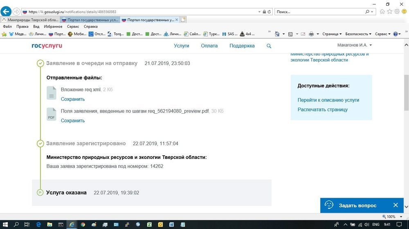Open Windows taskbar search
Image resolution: width=409 pixels, height=229 pixels.
click(16, 225)
